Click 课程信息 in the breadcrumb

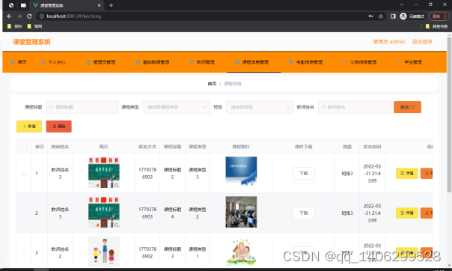[x=233, y=84]
